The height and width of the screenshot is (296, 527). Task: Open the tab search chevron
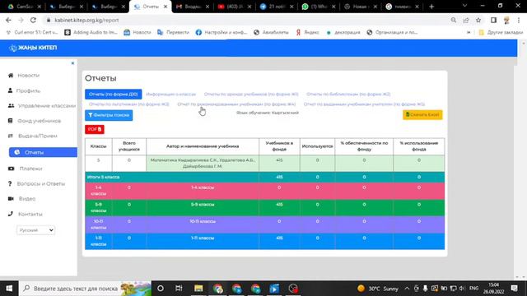[464, 6]
